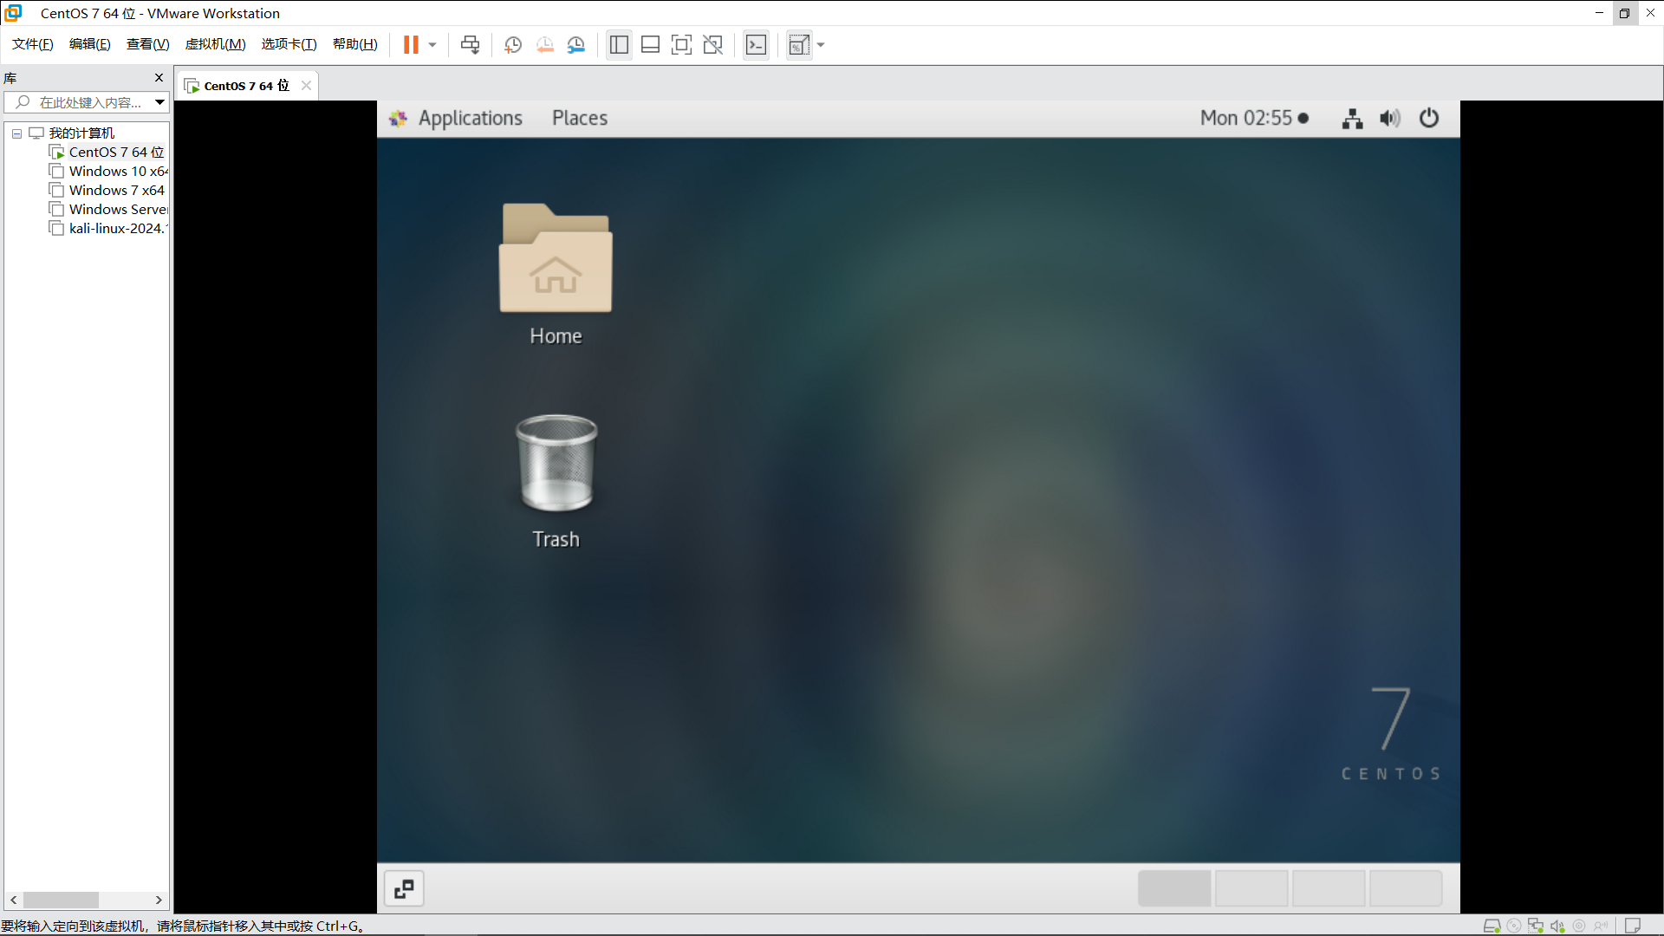
Task: Enter full screen mode
Action: coord(681,45)
